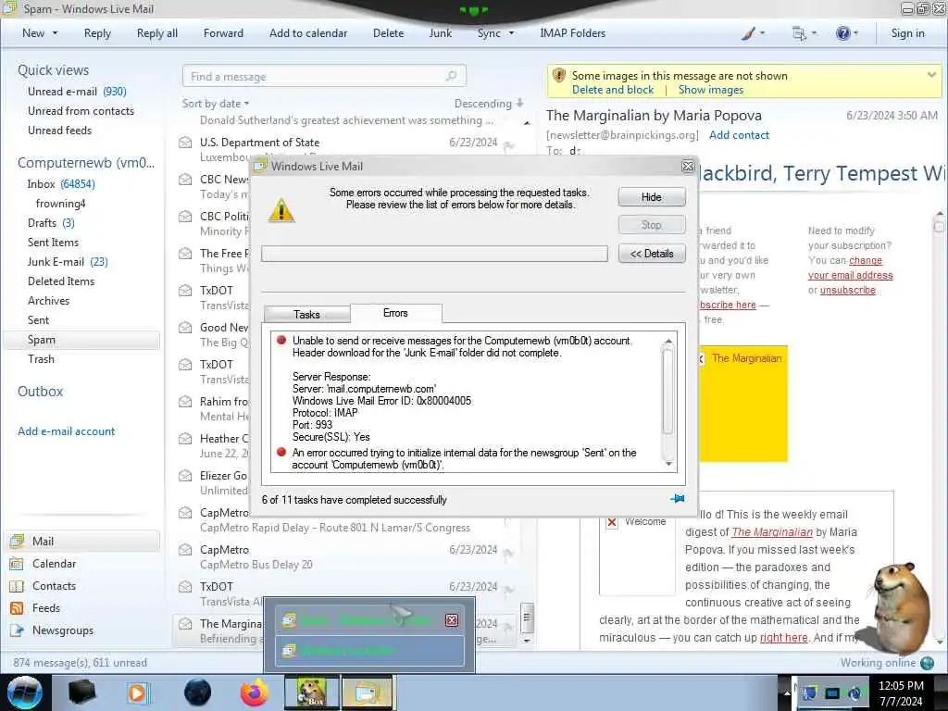Click The Marginalian link in message body

click(772, 532)
